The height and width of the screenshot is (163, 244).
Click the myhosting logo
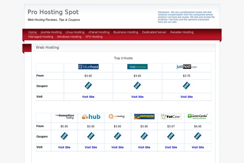117,117
